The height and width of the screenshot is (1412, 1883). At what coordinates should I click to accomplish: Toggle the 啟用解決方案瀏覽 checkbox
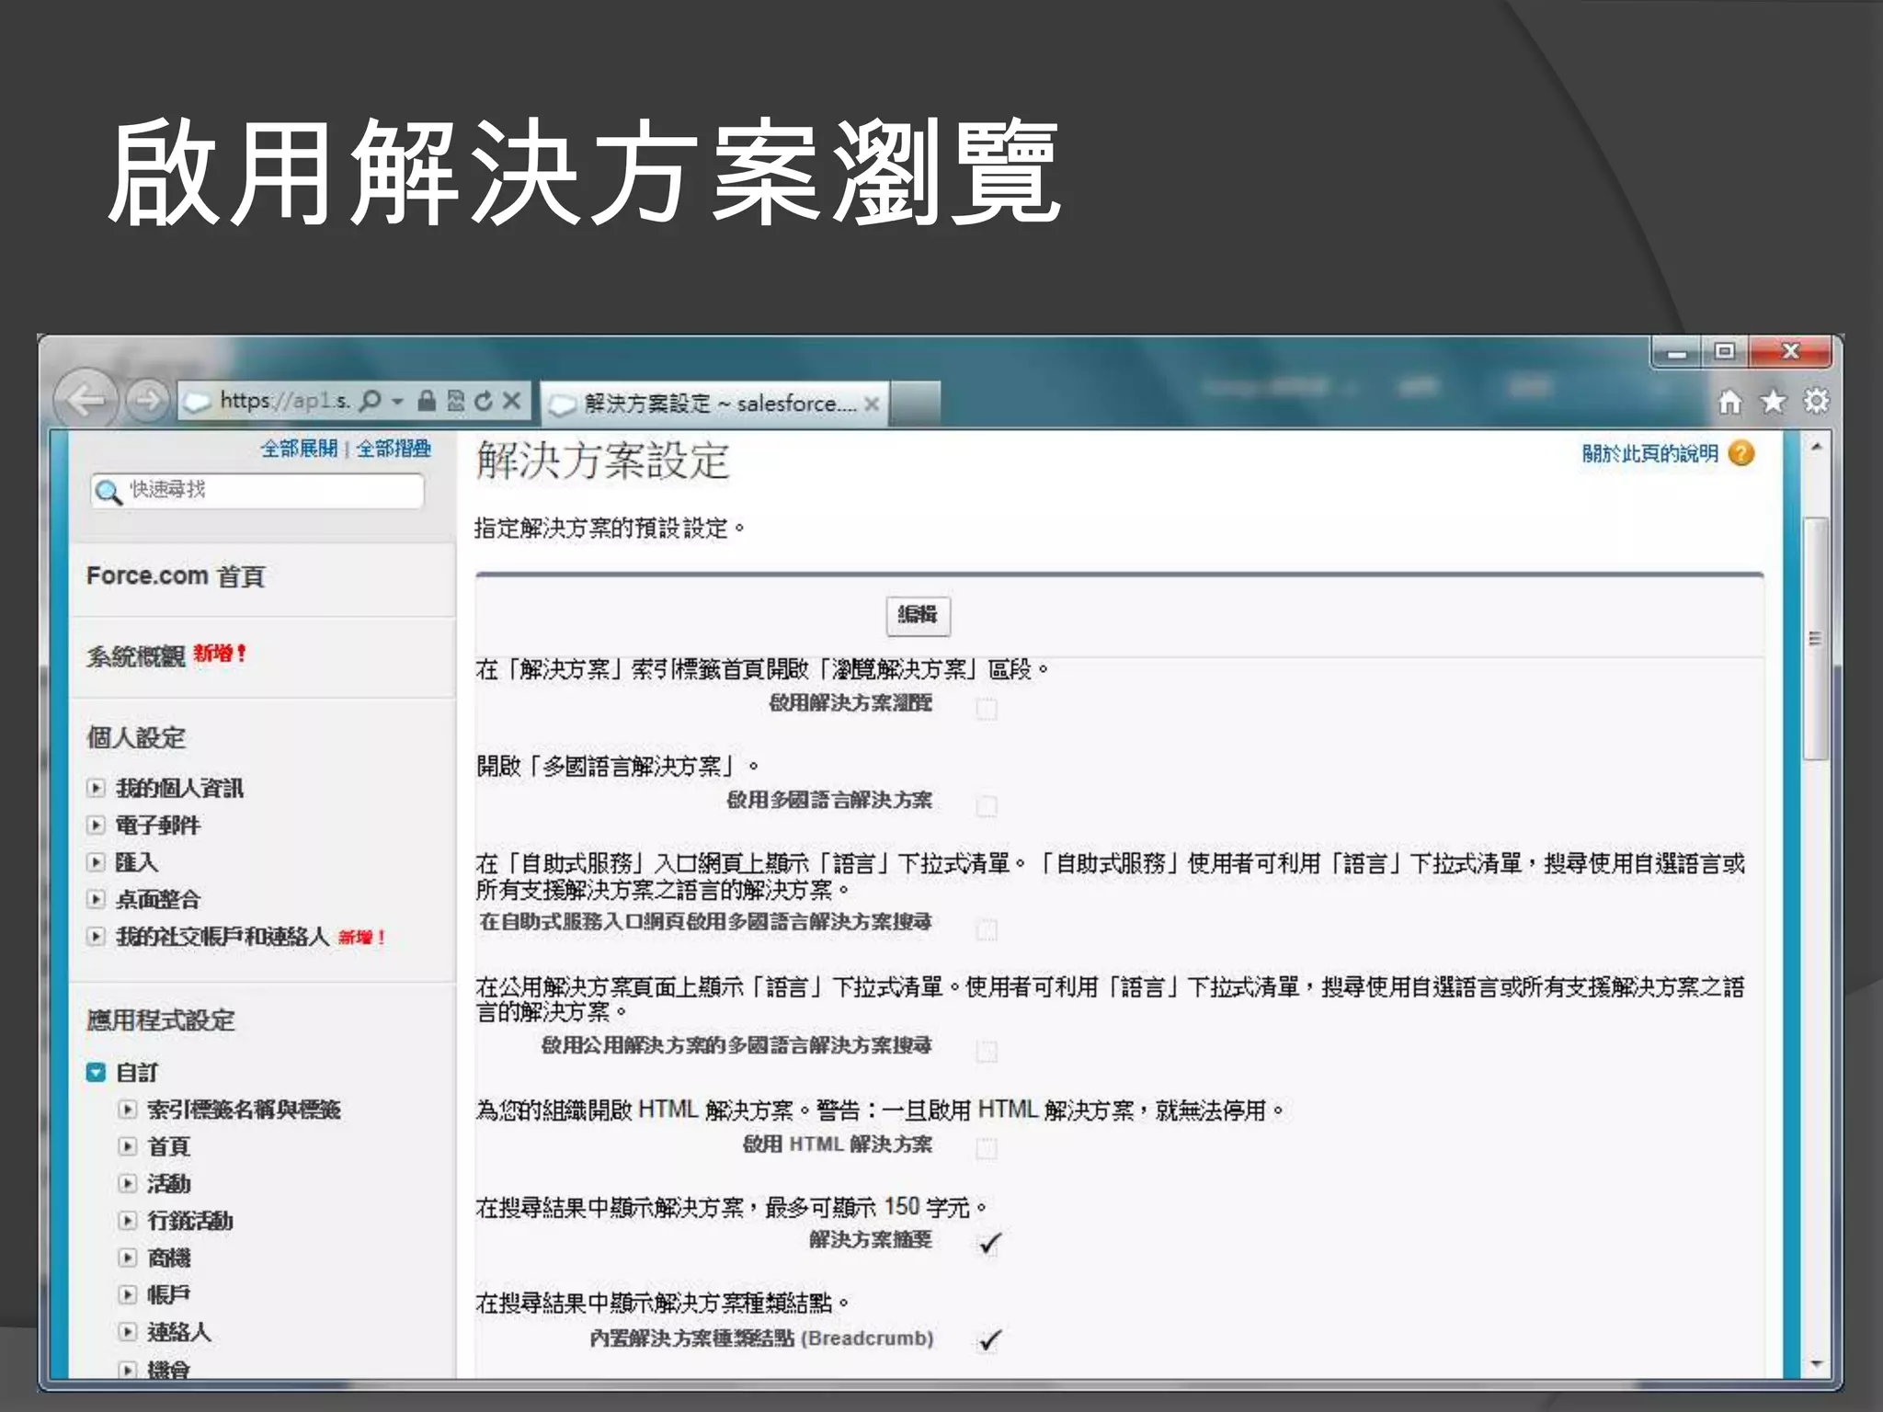[x=987, y=709]
